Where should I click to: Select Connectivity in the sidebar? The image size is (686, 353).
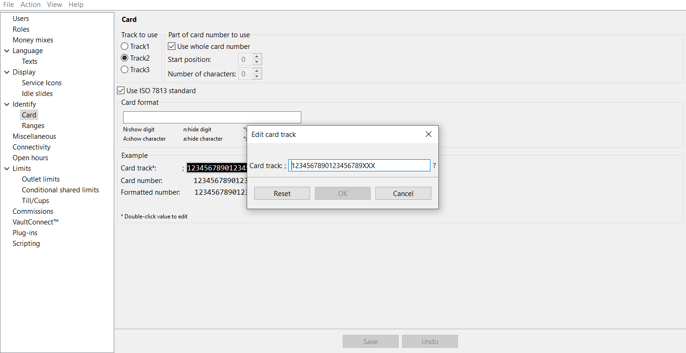click(31, 147)
